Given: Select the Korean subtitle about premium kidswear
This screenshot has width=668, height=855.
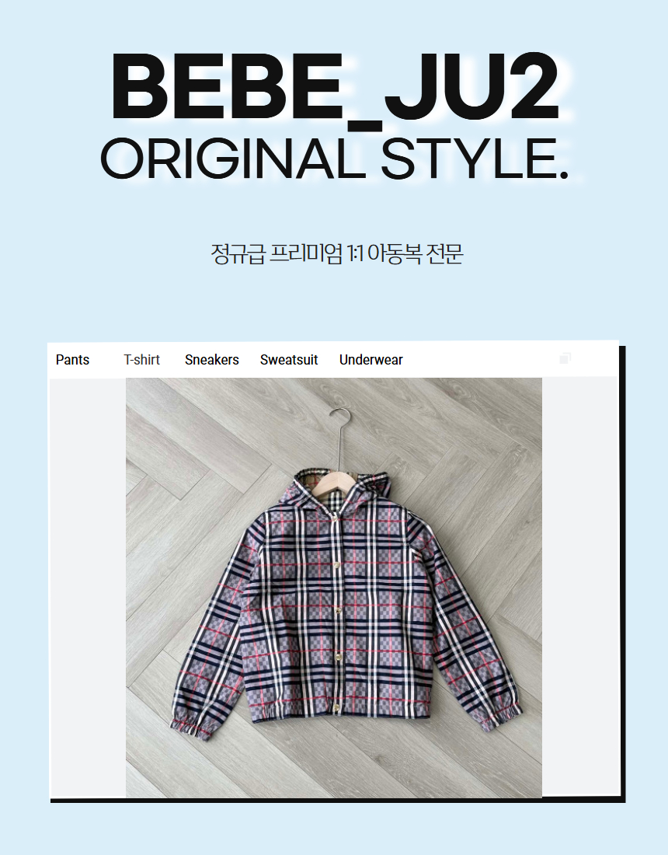Looking at the screenshot, I should pyautogui.click(x=337, y=253).
